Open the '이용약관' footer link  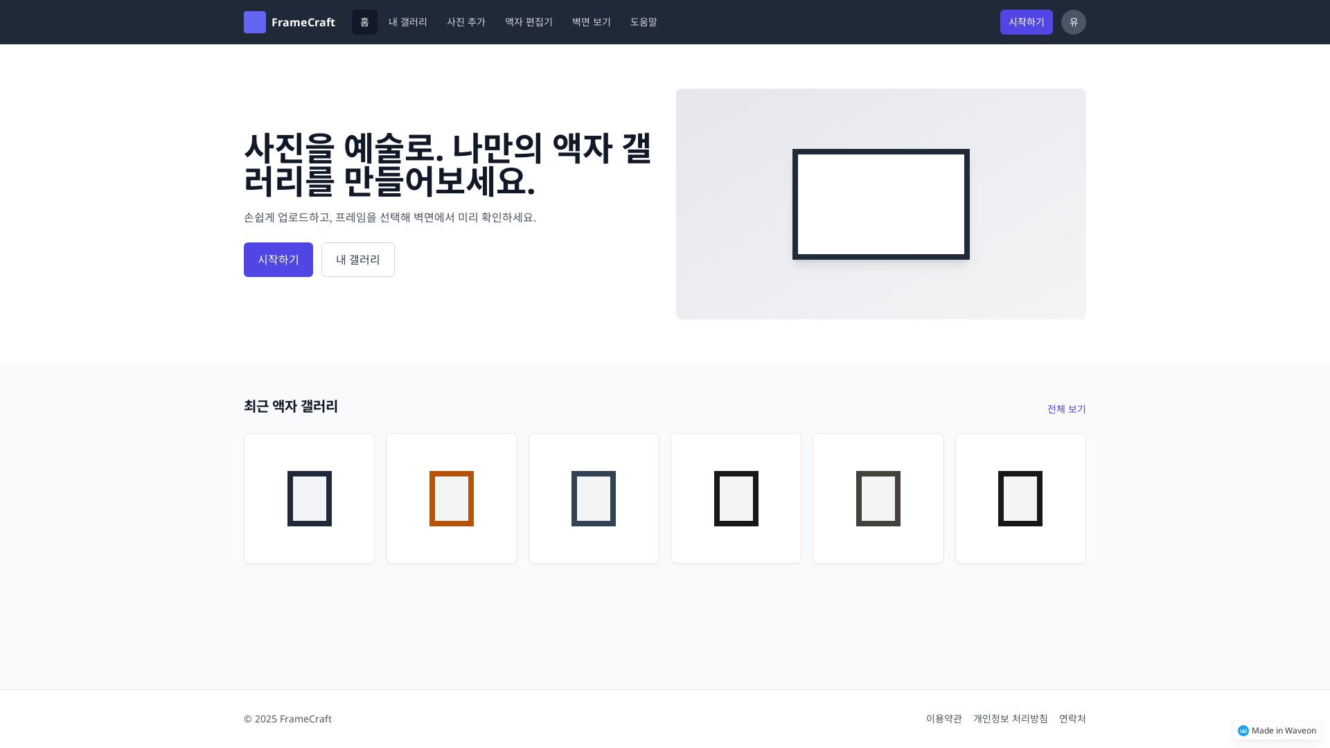click(943, 718)
